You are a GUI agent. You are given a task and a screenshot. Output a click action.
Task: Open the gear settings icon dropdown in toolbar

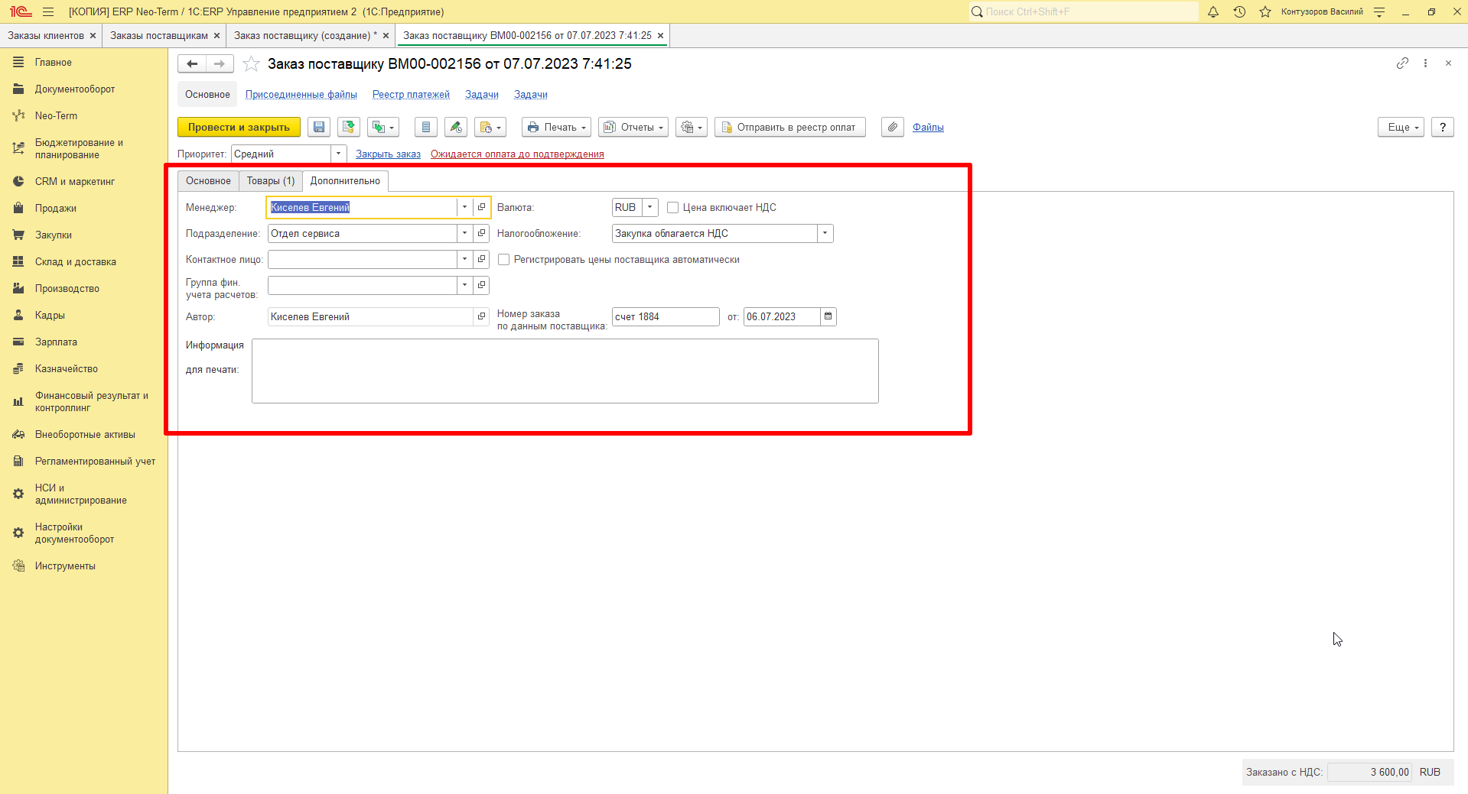[692, 128]
